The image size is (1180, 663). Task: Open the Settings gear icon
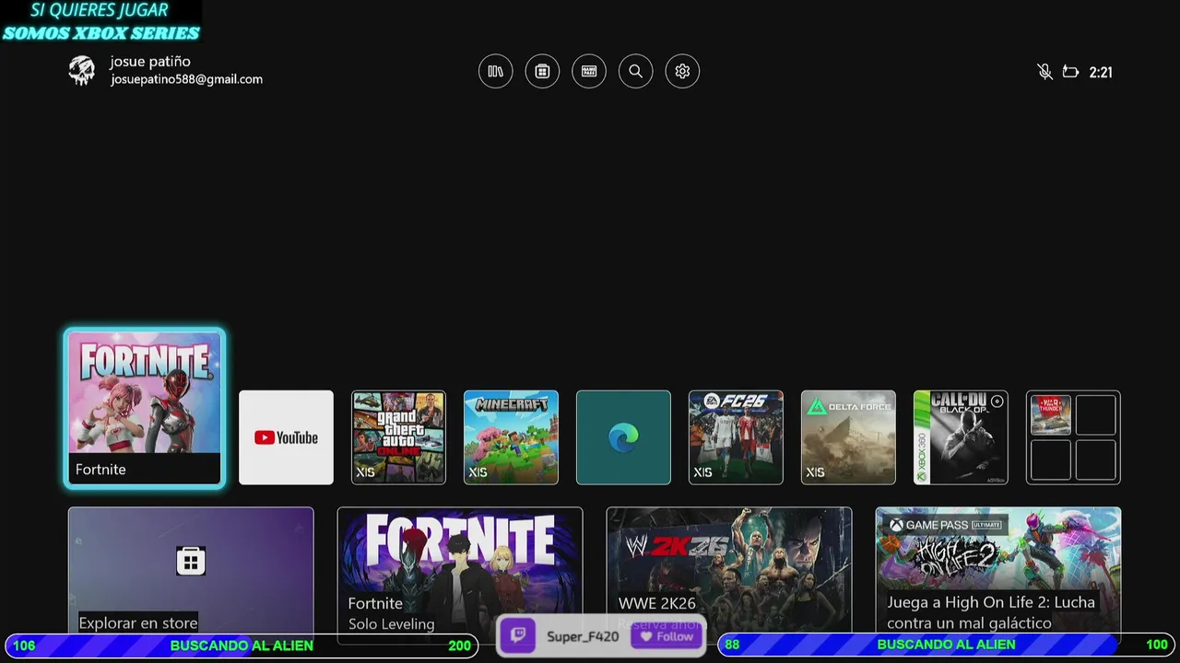coord(682,71)
